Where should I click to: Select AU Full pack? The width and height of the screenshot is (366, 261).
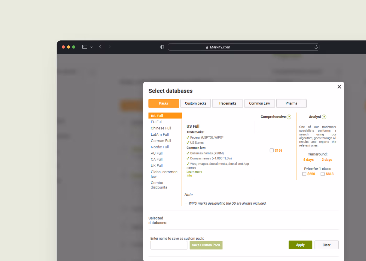point(157,153)
